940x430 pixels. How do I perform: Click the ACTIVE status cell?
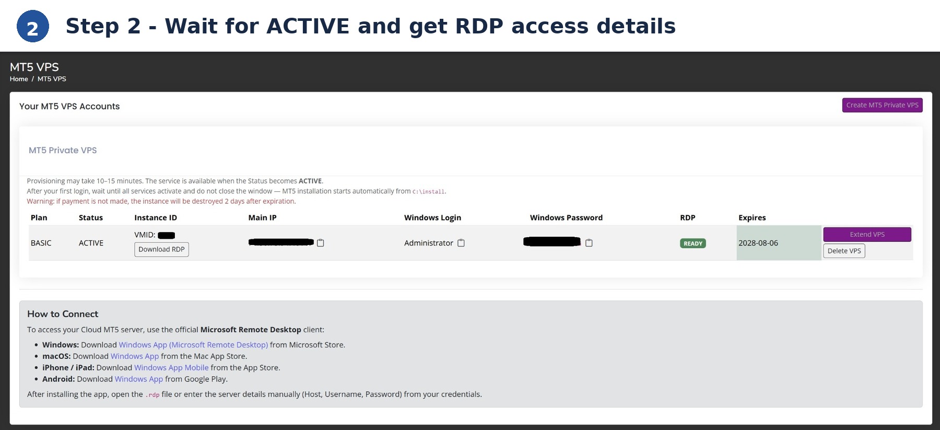(91, 243)
